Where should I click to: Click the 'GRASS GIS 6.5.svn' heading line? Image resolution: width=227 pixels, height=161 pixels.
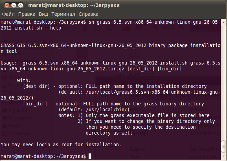pos(111,45)
